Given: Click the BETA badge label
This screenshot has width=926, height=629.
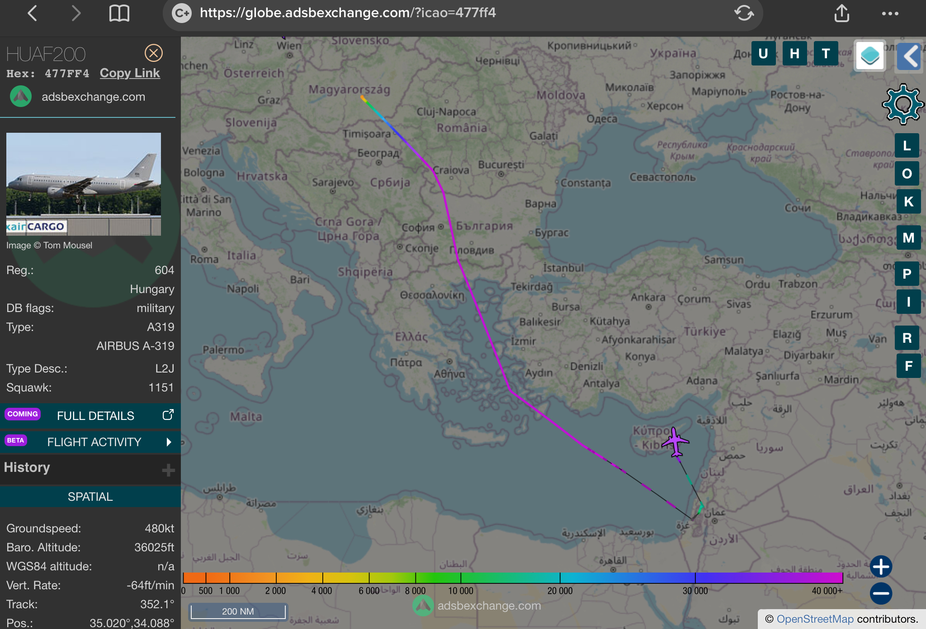Looking at the screenshot, I should click(x=16, y=440).
